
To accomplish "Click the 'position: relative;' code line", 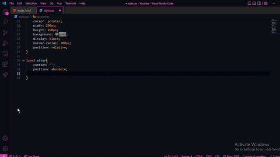I will (x=50, y=48).
